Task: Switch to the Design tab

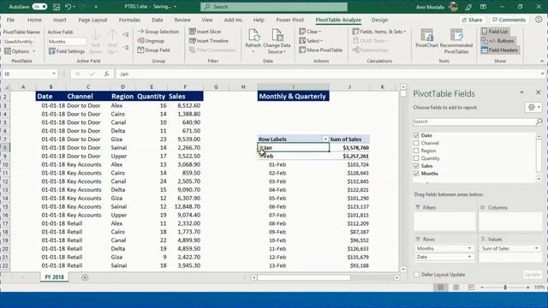Action: 380,20
